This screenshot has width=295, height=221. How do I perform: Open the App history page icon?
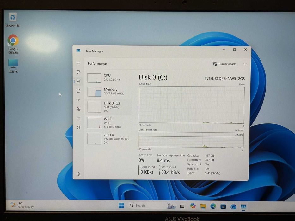78,91
